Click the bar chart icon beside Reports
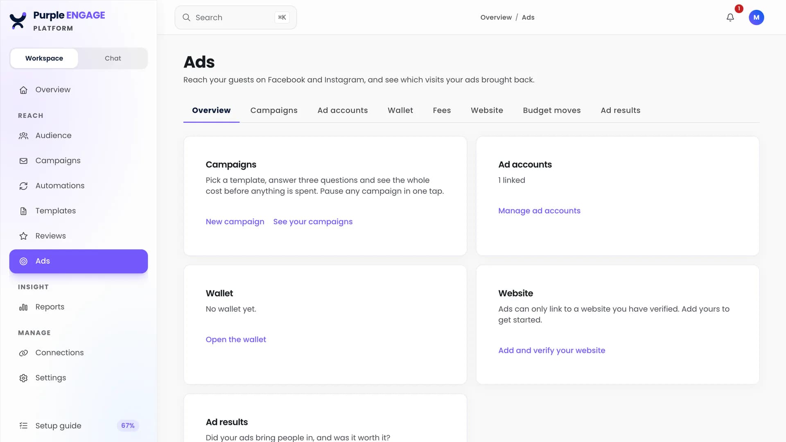Viewport: 786px width, 442px height. pos(23,307)
